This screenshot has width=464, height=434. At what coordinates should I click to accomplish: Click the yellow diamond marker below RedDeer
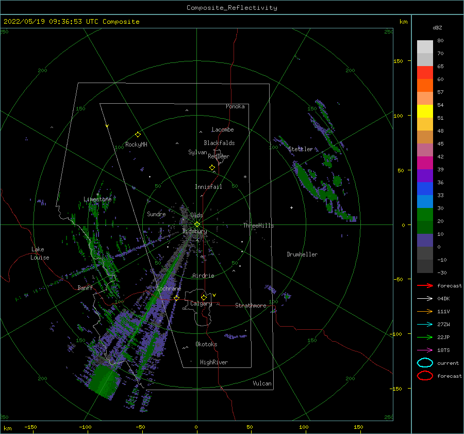tap(212, 168)
